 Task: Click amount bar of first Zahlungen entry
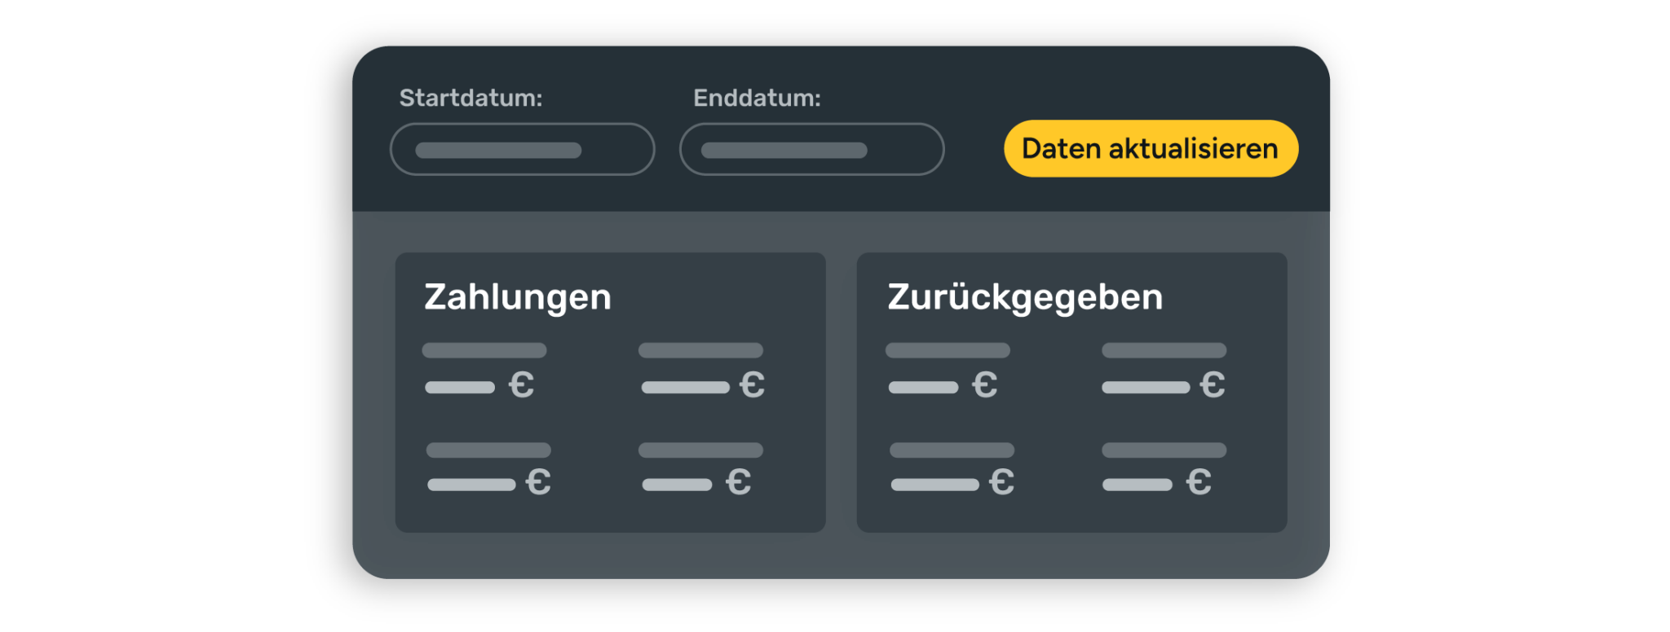460,388
